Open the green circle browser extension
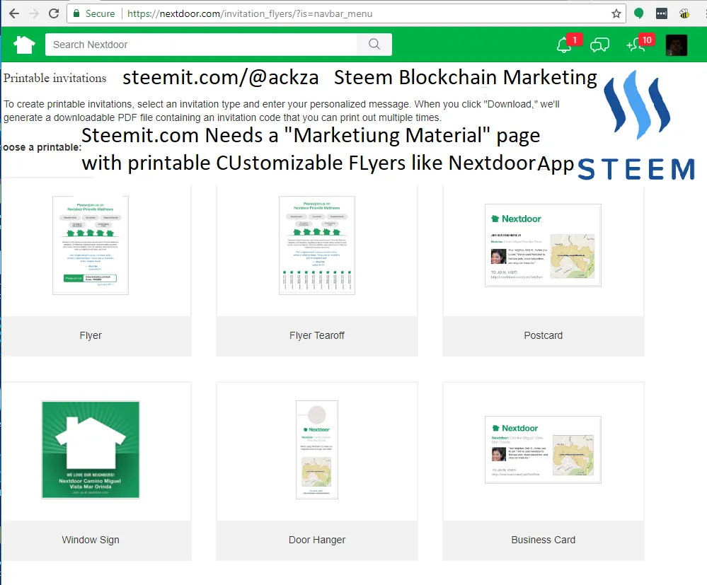 [x=638, y=13]
